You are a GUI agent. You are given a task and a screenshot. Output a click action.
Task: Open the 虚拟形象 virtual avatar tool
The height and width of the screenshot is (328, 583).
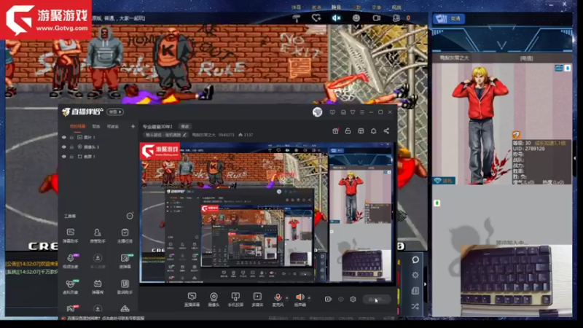tap(71, 286)
